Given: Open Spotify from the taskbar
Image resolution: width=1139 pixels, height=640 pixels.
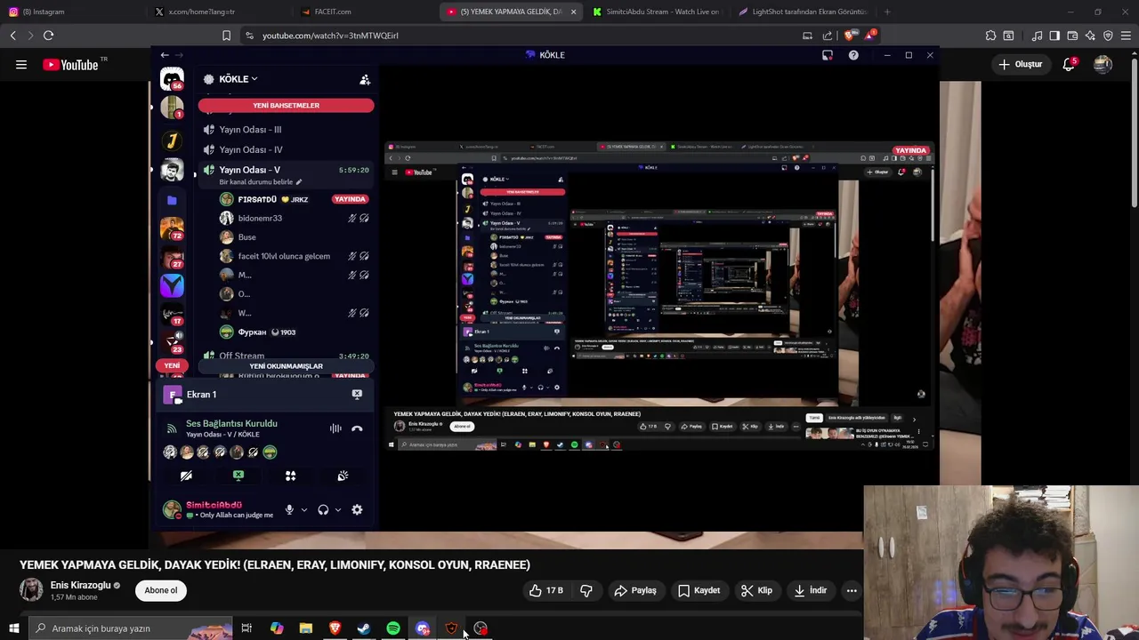Looking at the screenshot, I should (x=393, y=628).
